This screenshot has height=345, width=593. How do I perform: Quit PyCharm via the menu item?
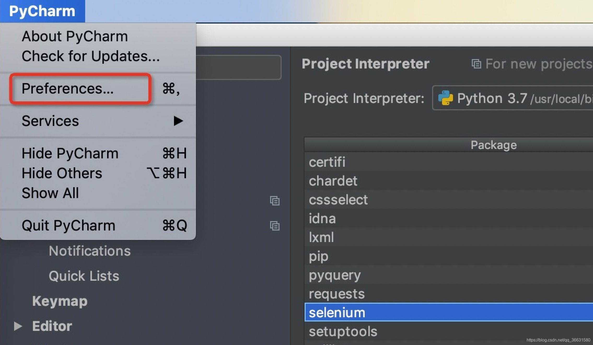(68, 225)
